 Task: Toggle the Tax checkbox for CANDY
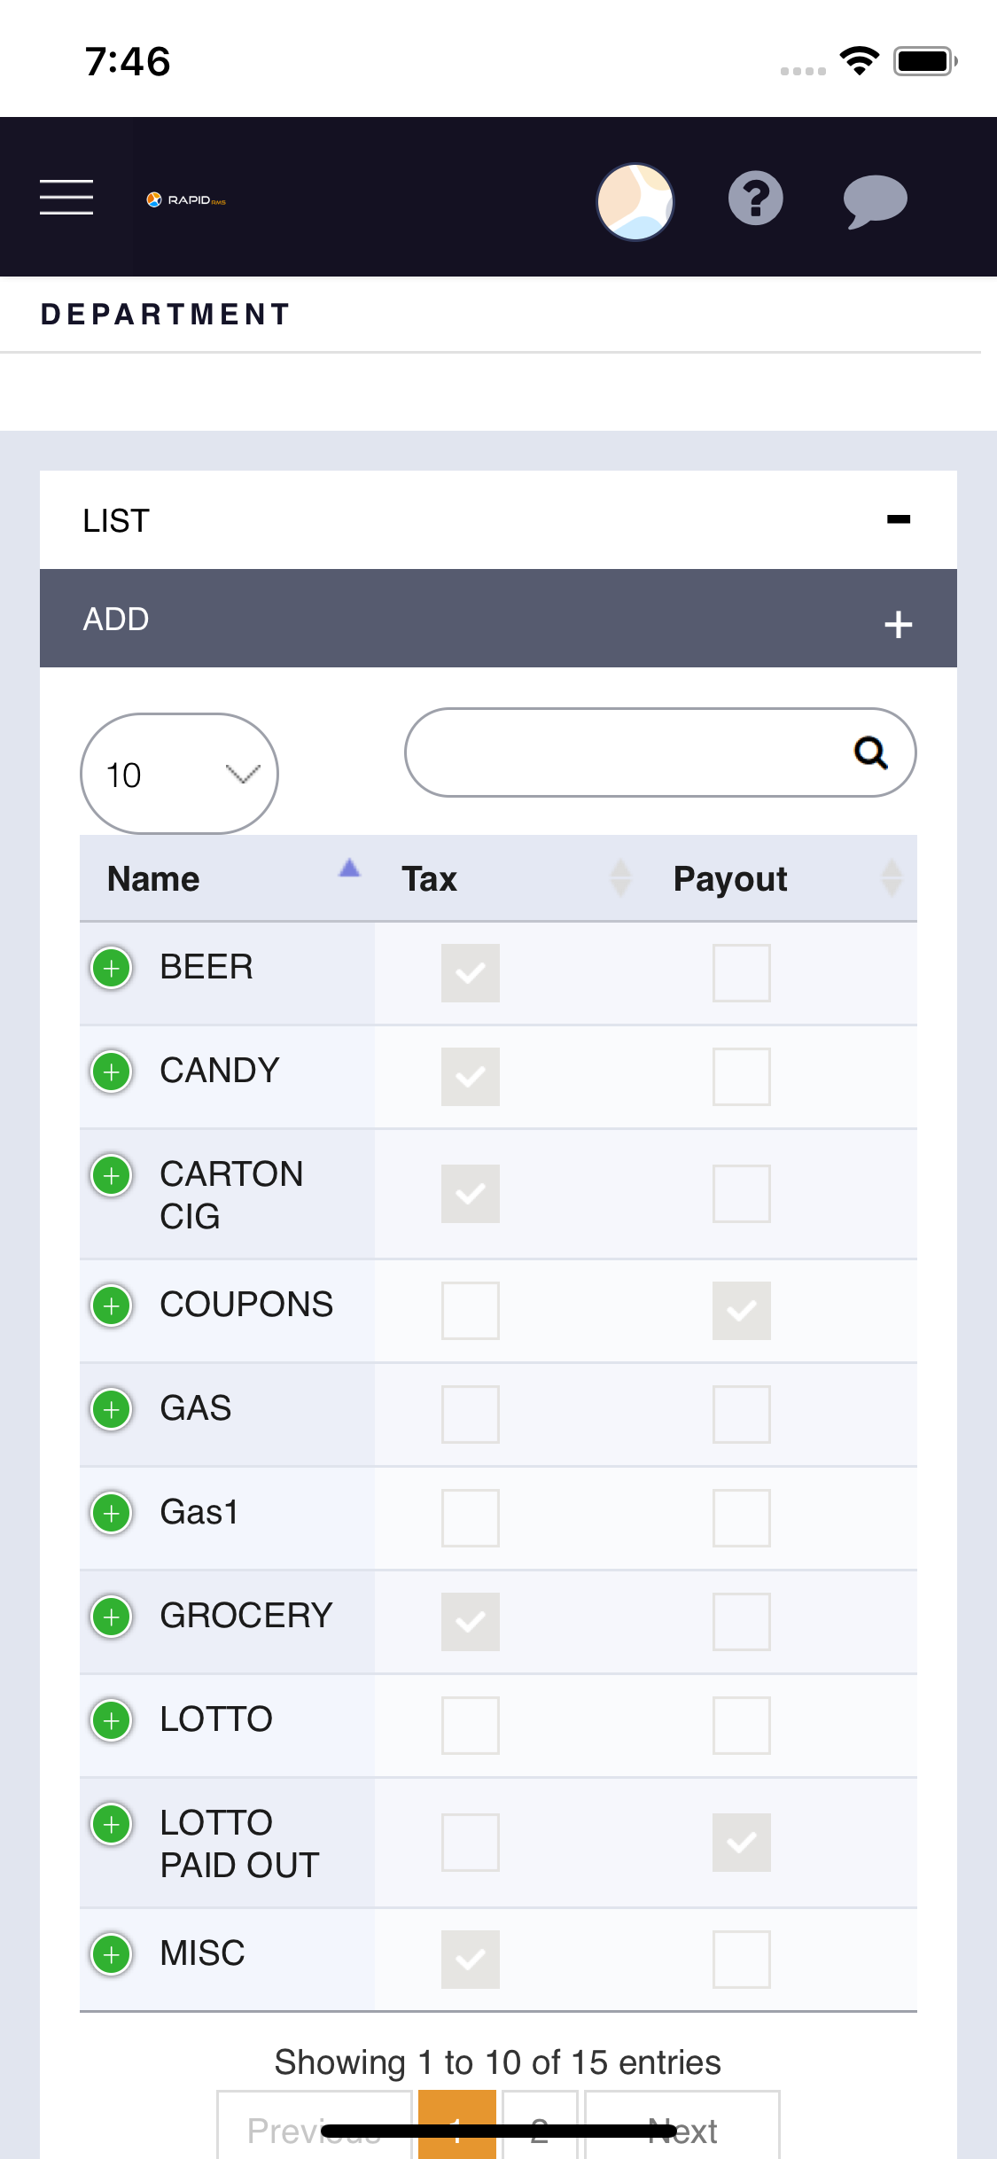(x=471, y=1077)
